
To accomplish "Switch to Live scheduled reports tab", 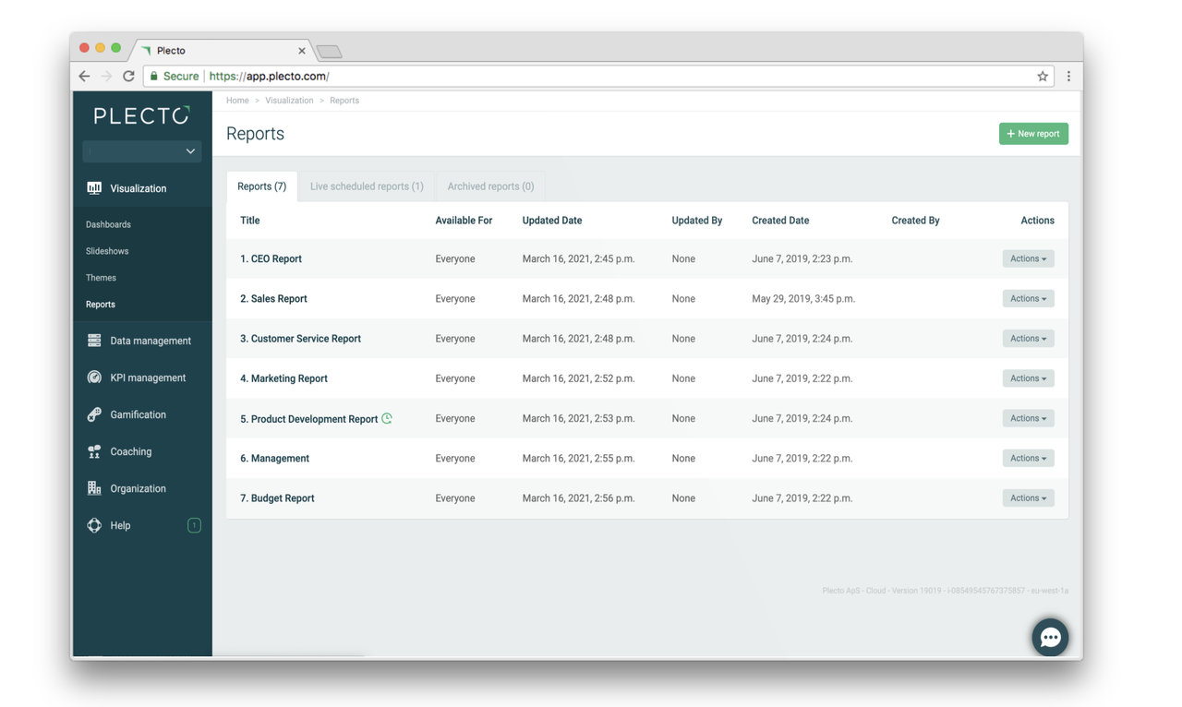I will tap(367, 186).
